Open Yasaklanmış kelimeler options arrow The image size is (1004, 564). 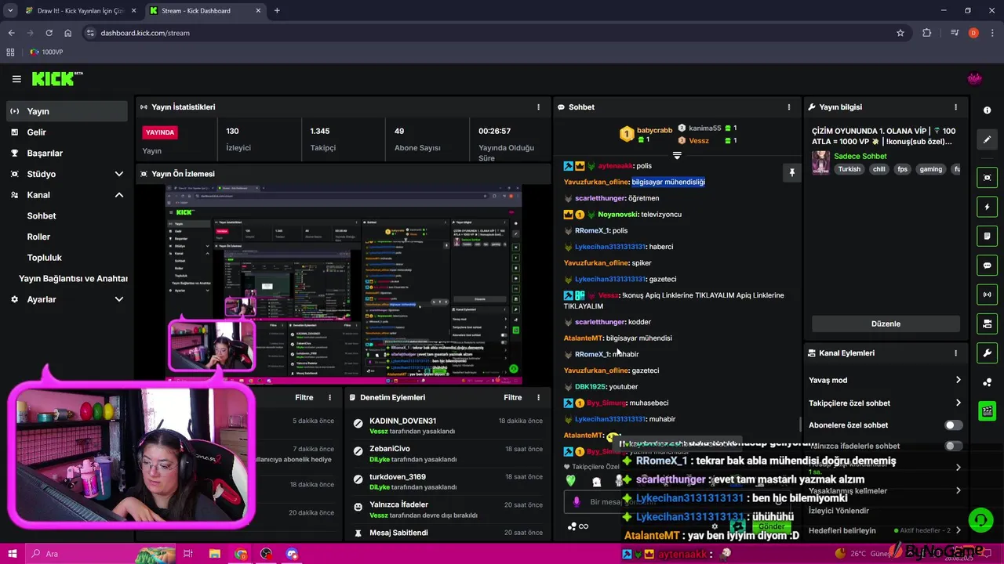[x=958, y=490]
